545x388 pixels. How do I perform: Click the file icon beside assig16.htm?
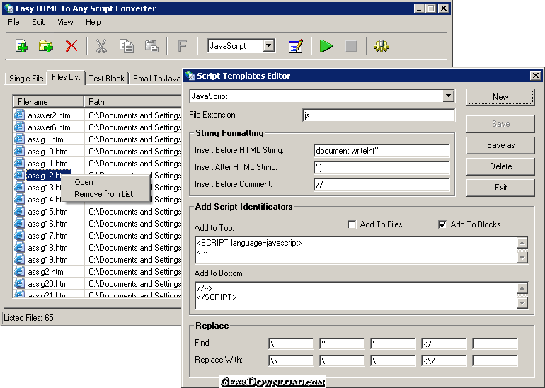pos(20,224)
